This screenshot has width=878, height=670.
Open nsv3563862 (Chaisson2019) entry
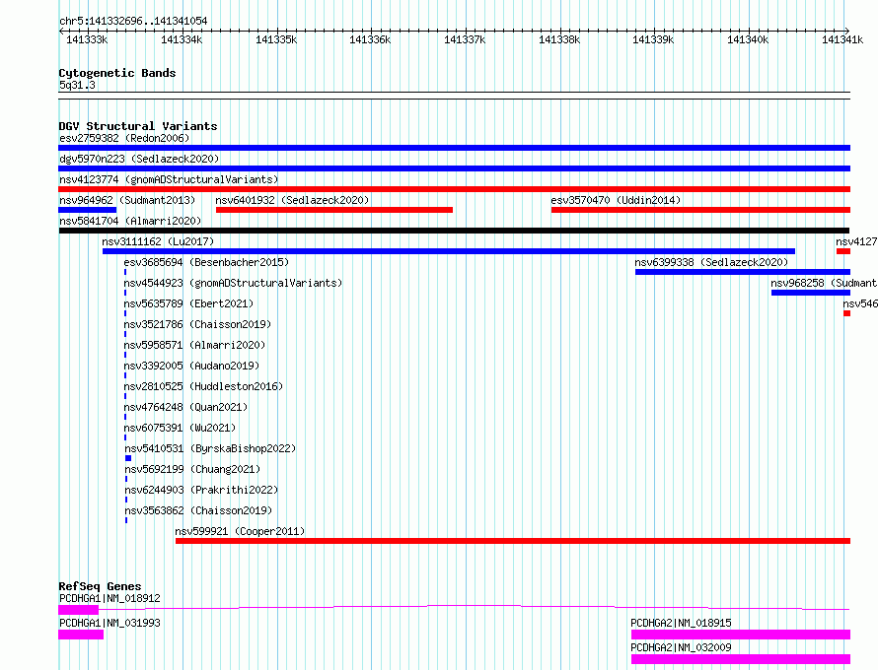[198, 510]
